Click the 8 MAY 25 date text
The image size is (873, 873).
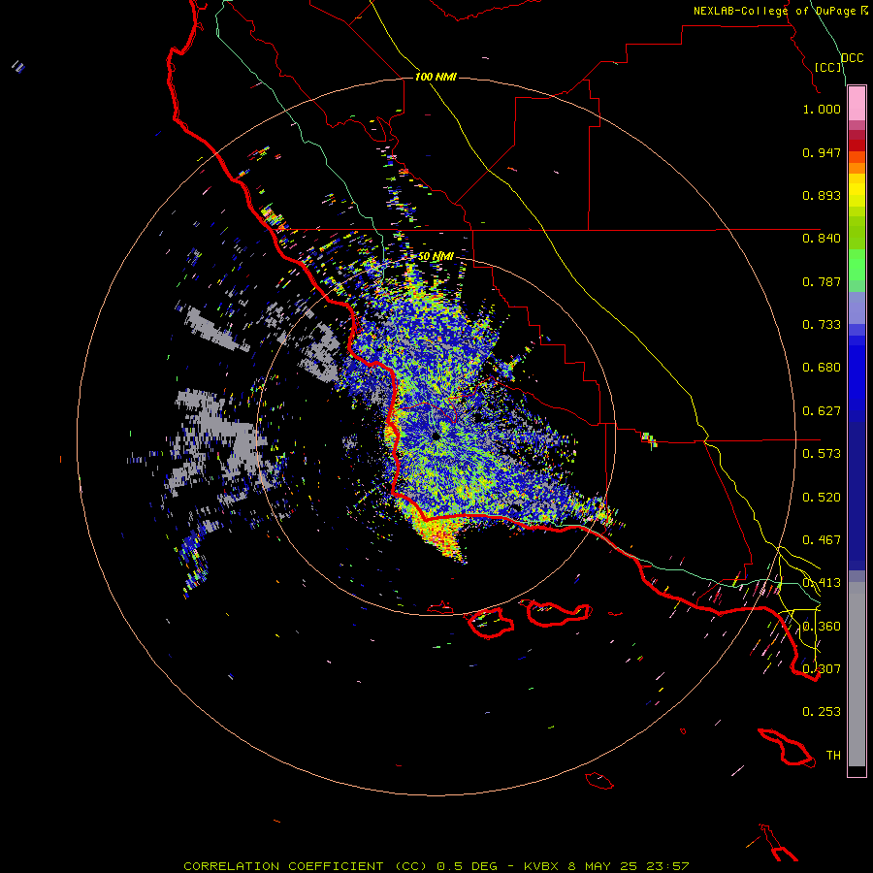coord(603,866)
